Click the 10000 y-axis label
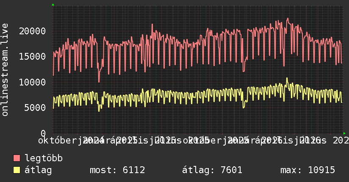 33,82
